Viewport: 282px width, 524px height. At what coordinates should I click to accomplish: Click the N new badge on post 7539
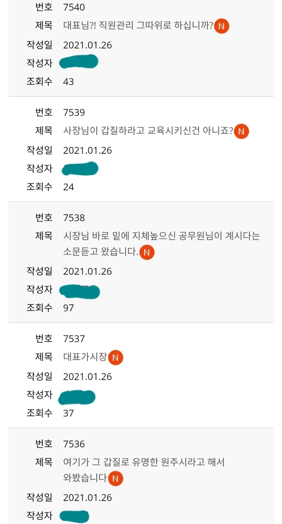coord(241,132)
